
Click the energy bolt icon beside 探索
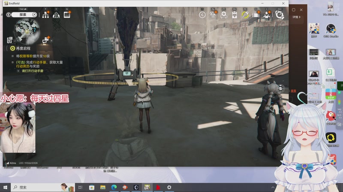[x=8, y=15]
